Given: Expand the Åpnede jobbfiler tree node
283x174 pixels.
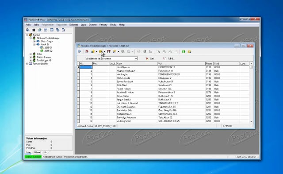Looking at the screenshot, I should 27,64.
